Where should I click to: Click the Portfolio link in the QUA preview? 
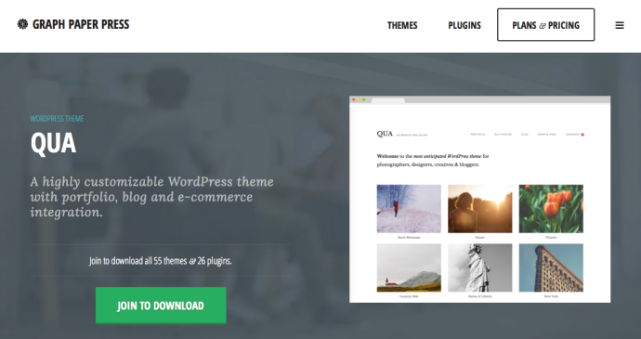pos(477,135)
